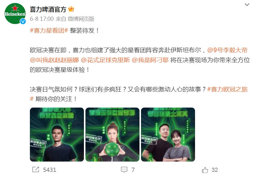This screenshot has height=174, width=253.
Task: Visit the @9号李毅大帝 mention
Action: pos(227,50)
